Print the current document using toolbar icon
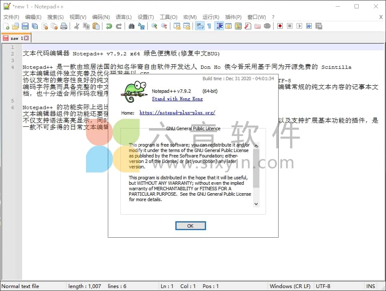The width and height of the screenshot is (386, 291). (x=64, y=26)
